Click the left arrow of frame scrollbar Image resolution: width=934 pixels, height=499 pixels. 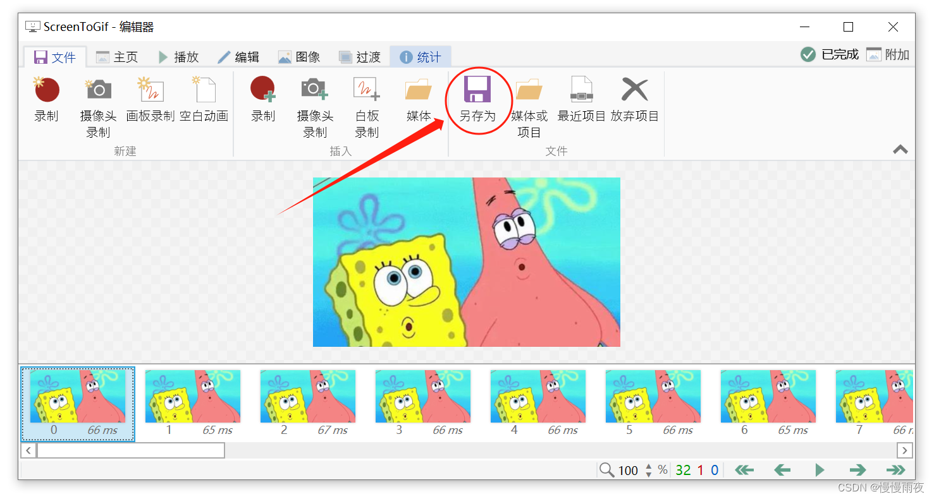[x=28, y=450]
